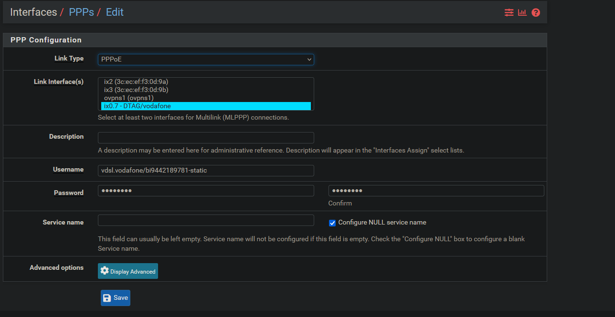The image size is (615, 317).
Task: Click the Edit breadcrumb link
Action: [x=115, y=12]
